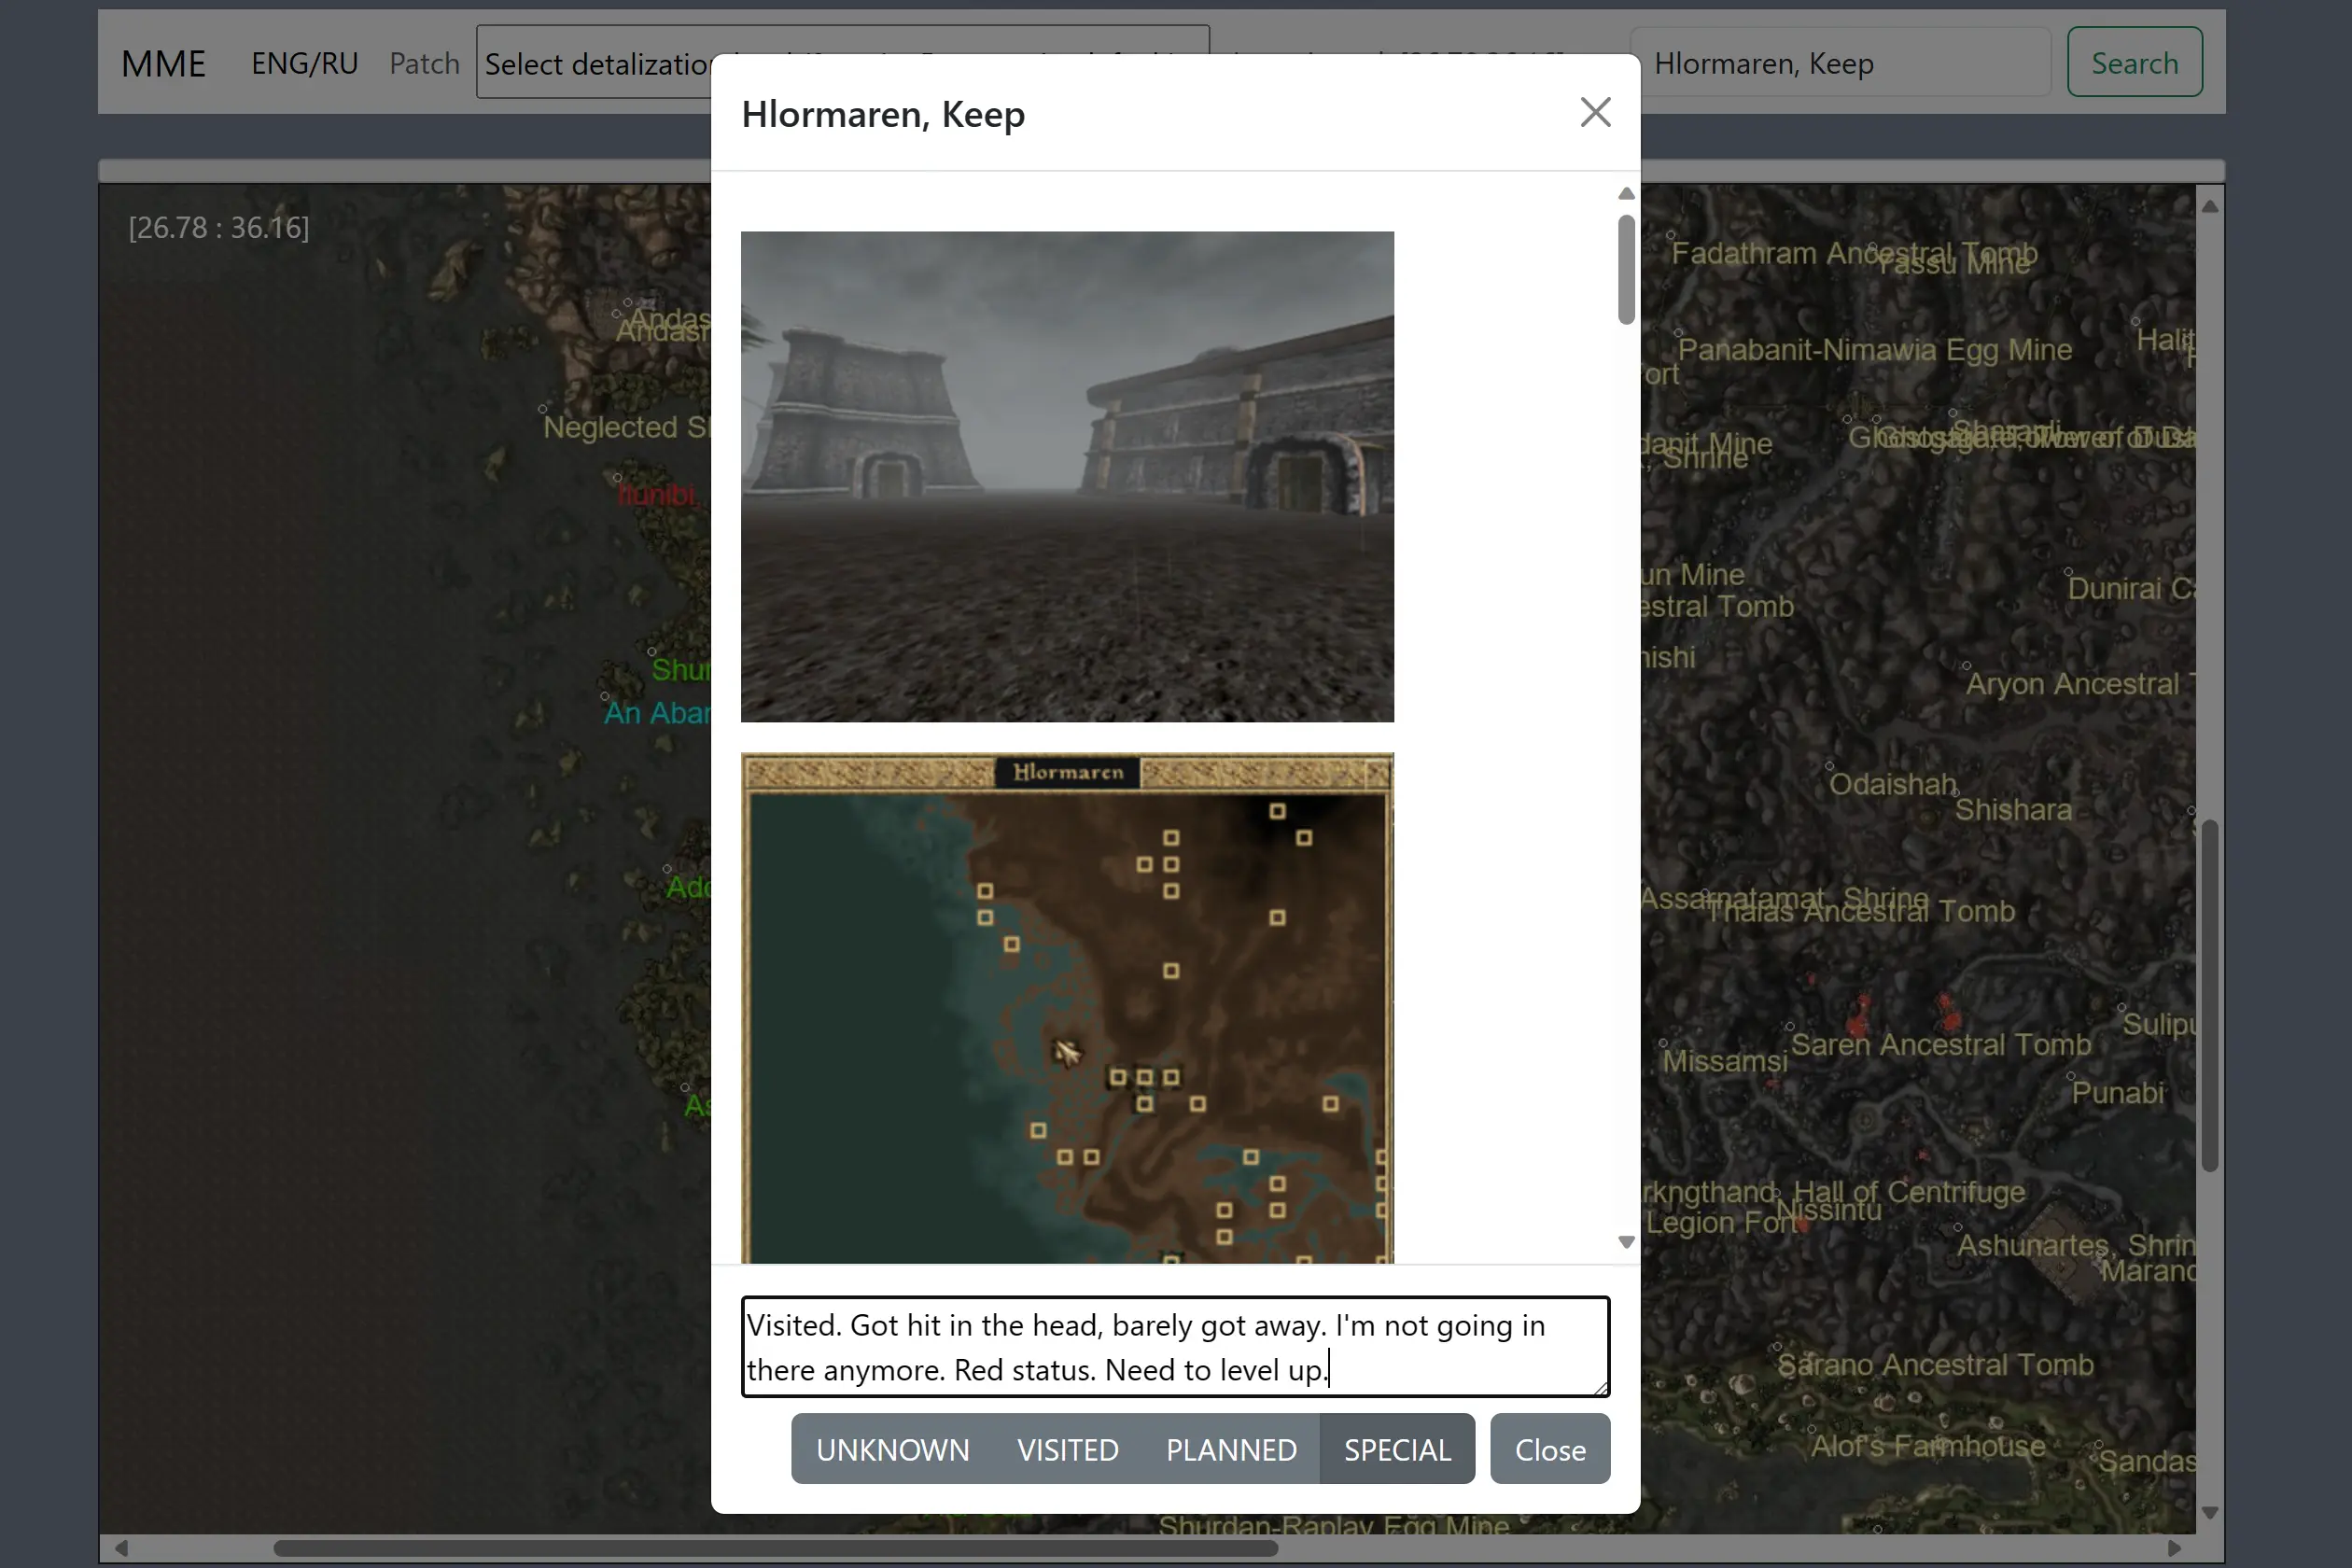
Task: Click the map vertical scrollbar thumb
Action: coord(2210,995)
